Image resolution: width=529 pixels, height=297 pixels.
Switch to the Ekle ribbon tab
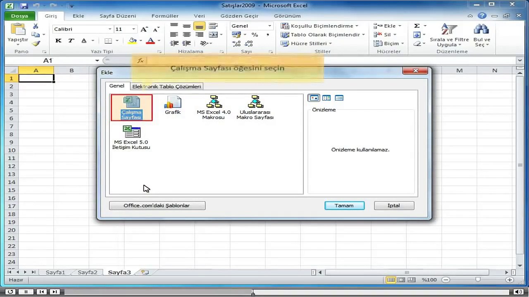(x=78, y=16)
